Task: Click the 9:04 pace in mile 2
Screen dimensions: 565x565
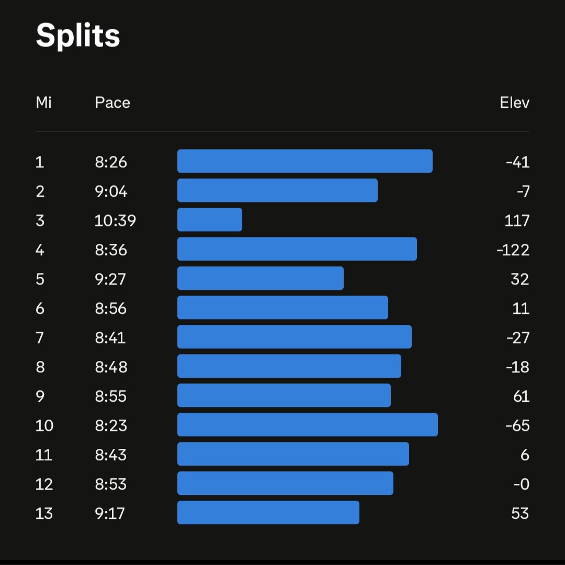Action: tap(111, 191)
